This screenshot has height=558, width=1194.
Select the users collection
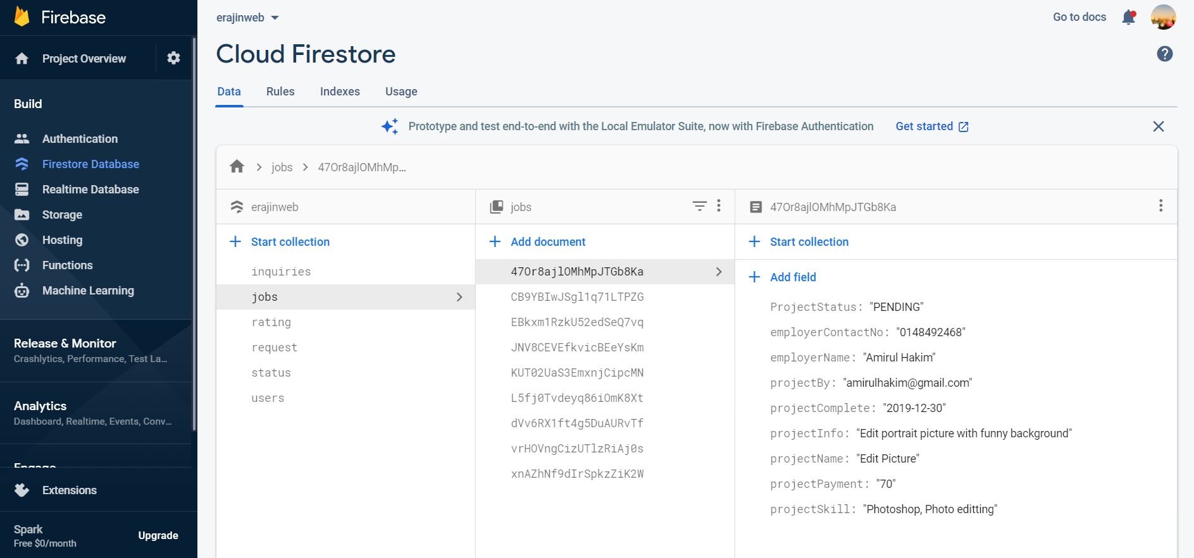tap(268, 398)
